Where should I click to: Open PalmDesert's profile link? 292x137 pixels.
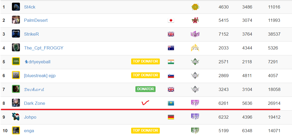(x=36, y=20)
